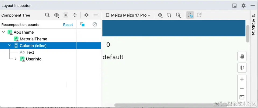Screen dimensions: 258x108
Task: Click the Zoom In plus button
Action: [242, 79]
